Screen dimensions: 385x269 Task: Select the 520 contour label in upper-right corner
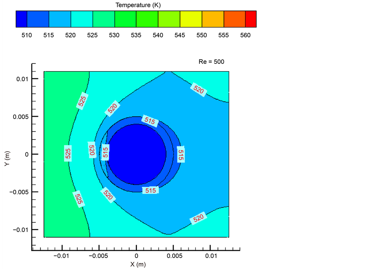click(x=199, y=90)
